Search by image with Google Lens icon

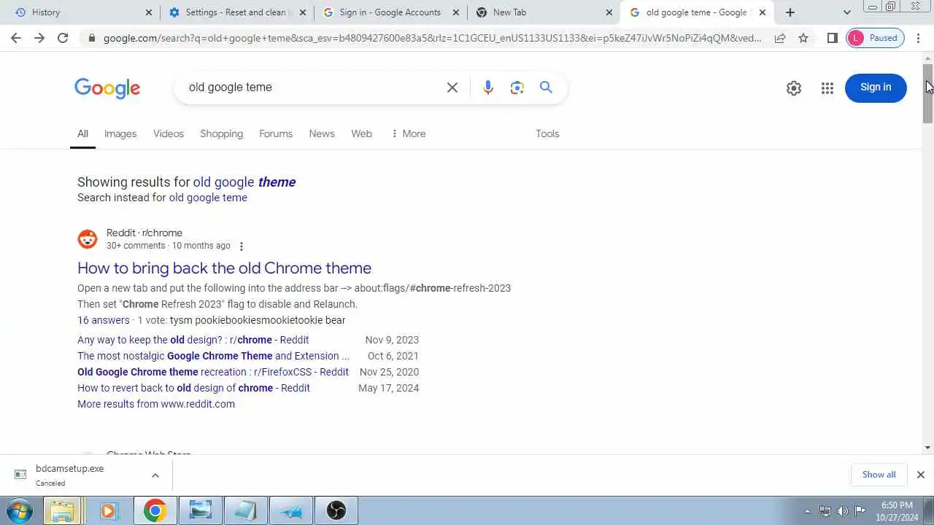[x=517, y=87]
